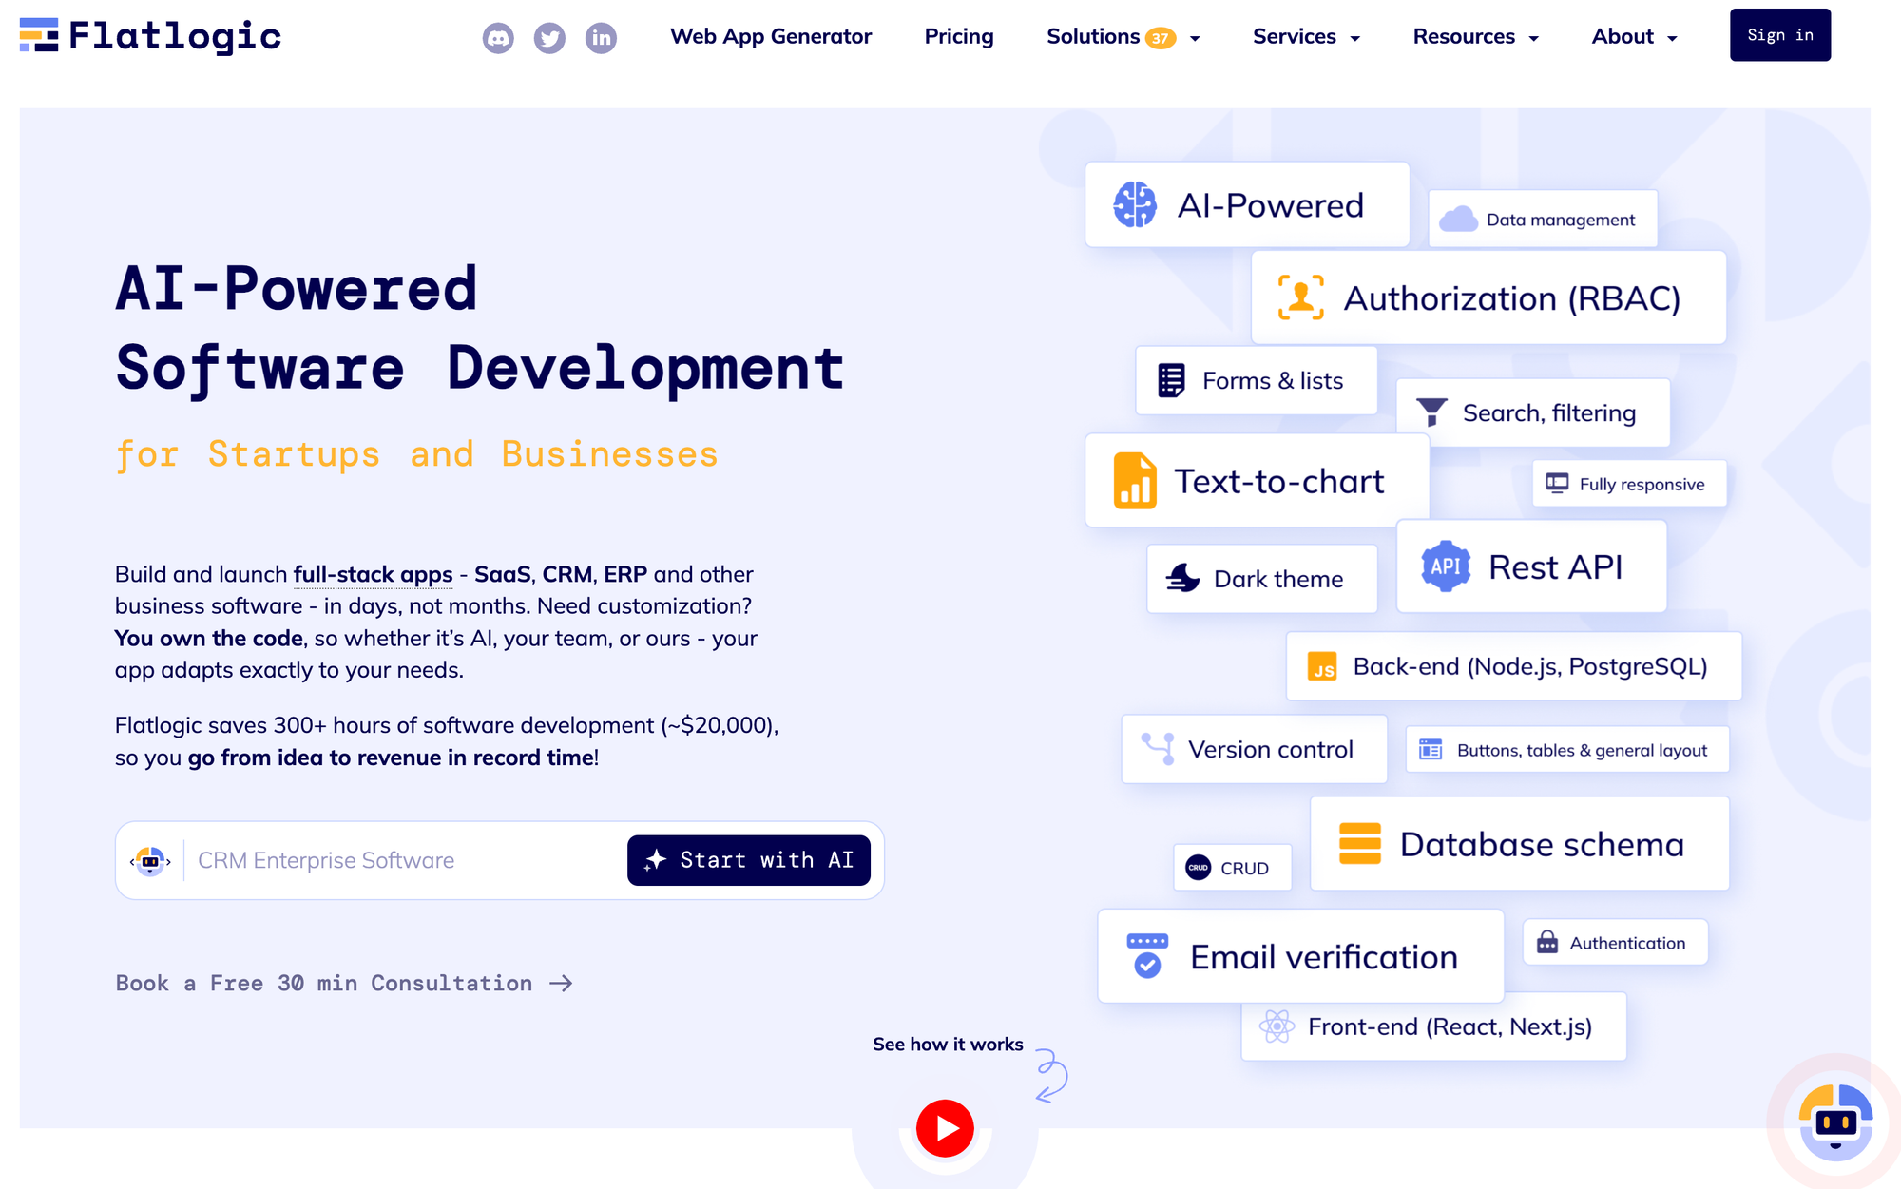Click the Start with AI button
The image size is (1901, 1189).
coord(749,860)
